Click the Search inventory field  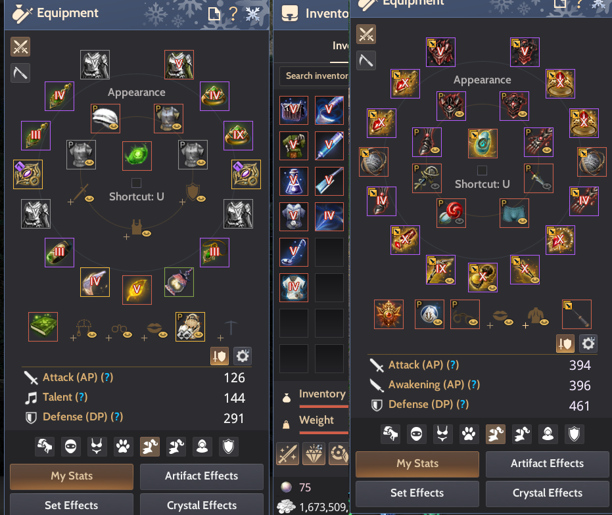[314, 76]
